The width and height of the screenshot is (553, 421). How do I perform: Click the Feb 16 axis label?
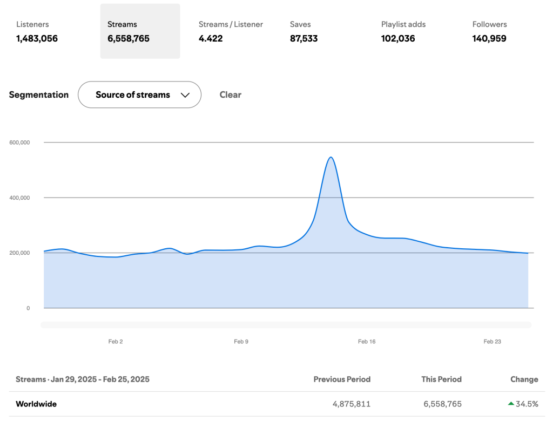tap(367, 341)
